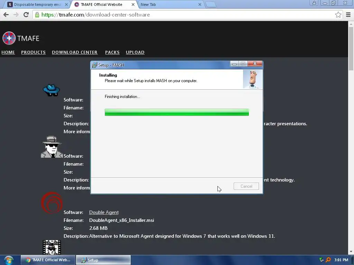Click the Cancel button in Setup
This screenshot has height=265, width=354.
click(246, 186)
